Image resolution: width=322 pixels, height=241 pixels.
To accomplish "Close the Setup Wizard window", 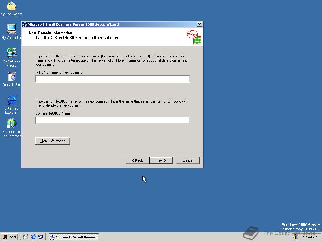I will [199, 24].
